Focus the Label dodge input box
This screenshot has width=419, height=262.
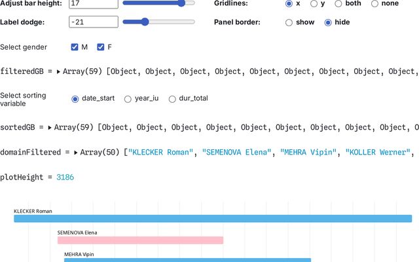tap(93, 22)
